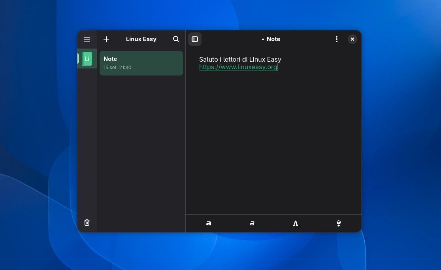The width and height of the screenshot is (441, 270).
Task: Open the trash bin
Action: [x=87, y=223]
